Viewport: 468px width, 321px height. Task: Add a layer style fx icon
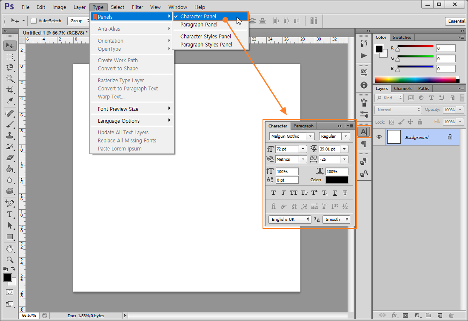pos(394,315)
